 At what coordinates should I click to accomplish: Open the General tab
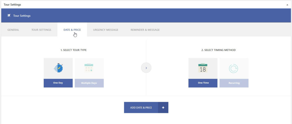point(13,30)
